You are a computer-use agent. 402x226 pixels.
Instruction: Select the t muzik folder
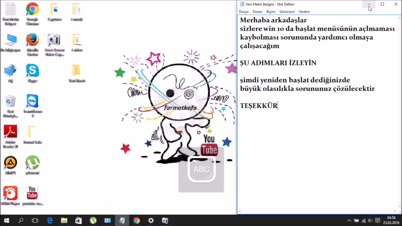click(x=77, y=12)
